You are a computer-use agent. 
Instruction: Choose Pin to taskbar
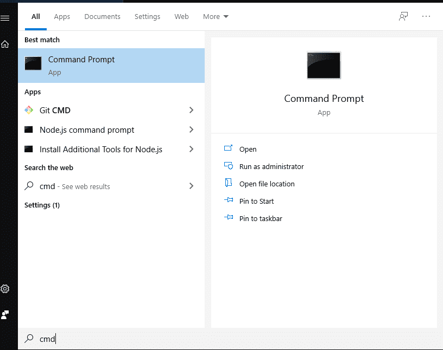(261, 218)
